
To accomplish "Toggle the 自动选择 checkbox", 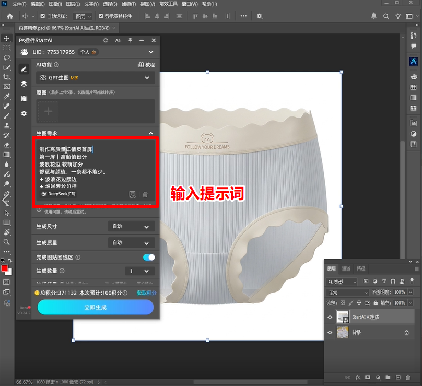I will coord(42,16).
